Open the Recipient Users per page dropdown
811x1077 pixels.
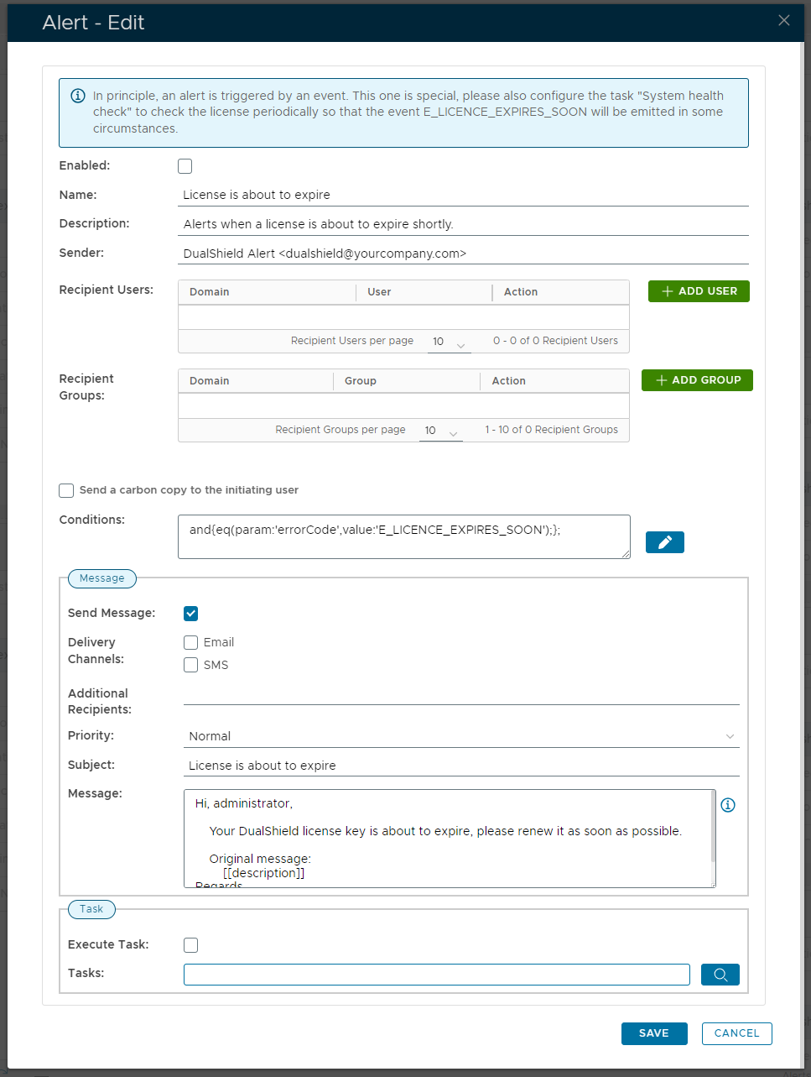click(449, 342)
